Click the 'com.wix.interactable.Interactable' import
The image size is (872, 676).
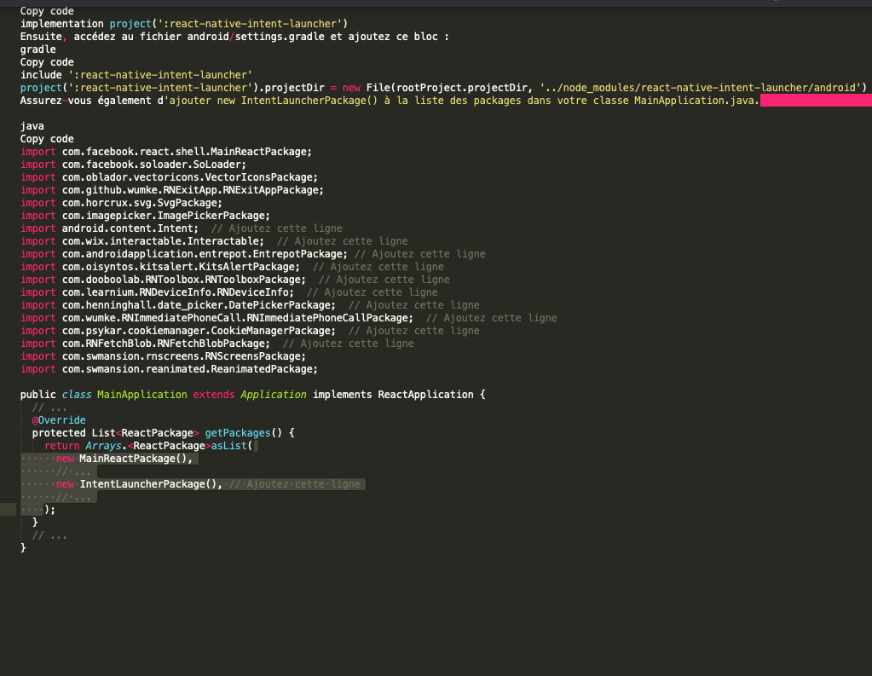click(163, 241)
